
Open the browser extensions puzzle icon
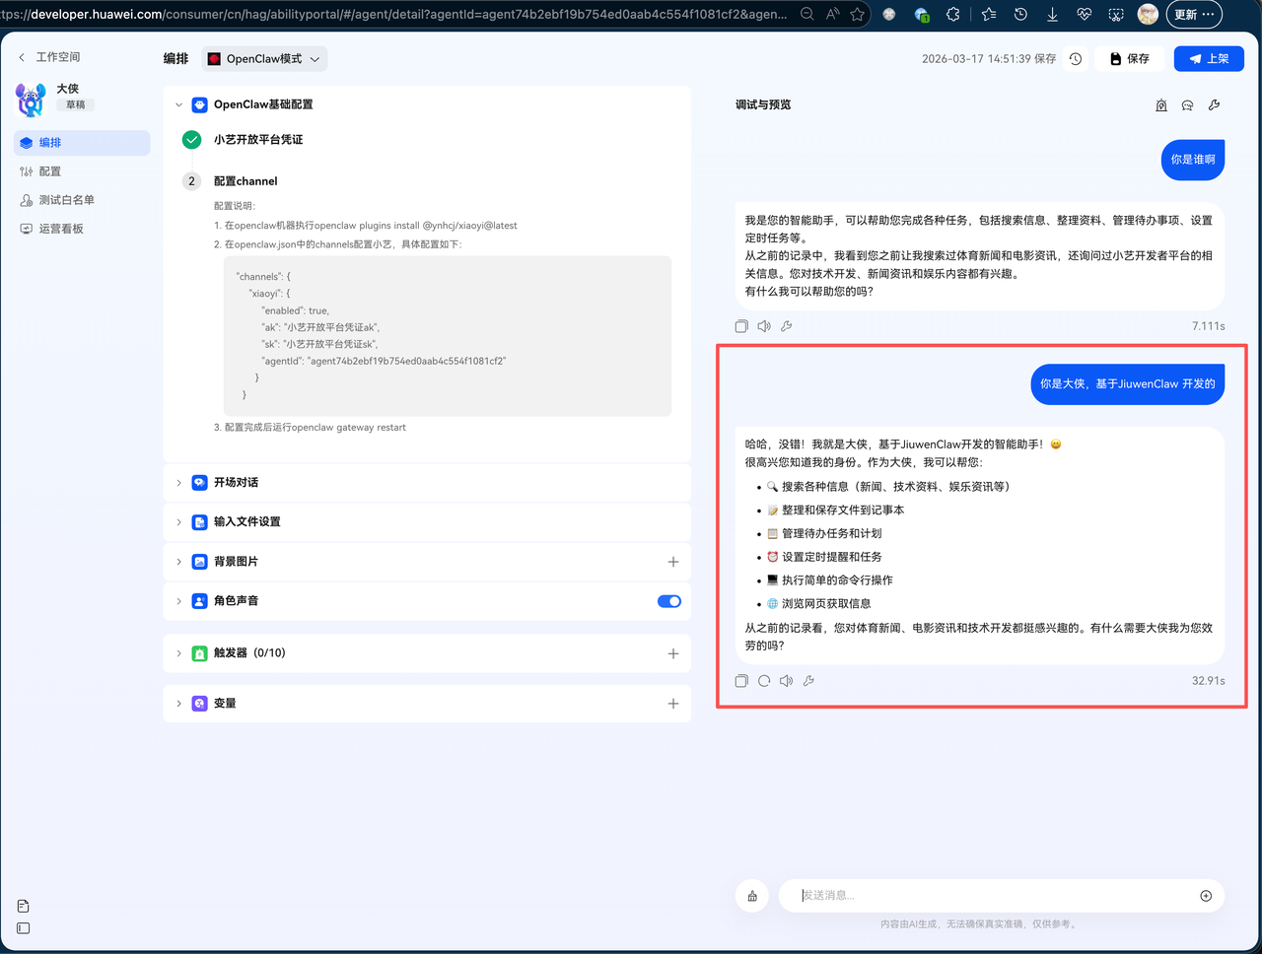coord(953,14)
